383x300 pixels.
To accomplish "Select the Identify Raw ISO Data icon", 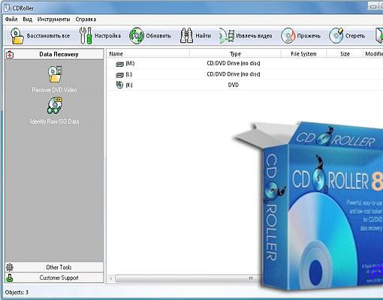I will (x=55, y=106).
